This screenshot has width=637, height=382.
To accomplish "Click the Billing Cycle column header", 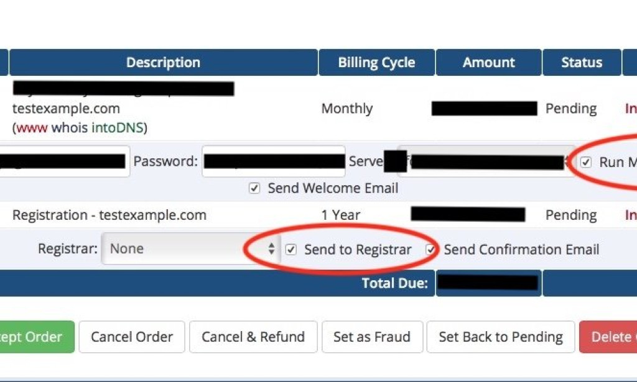I will 376,62.
